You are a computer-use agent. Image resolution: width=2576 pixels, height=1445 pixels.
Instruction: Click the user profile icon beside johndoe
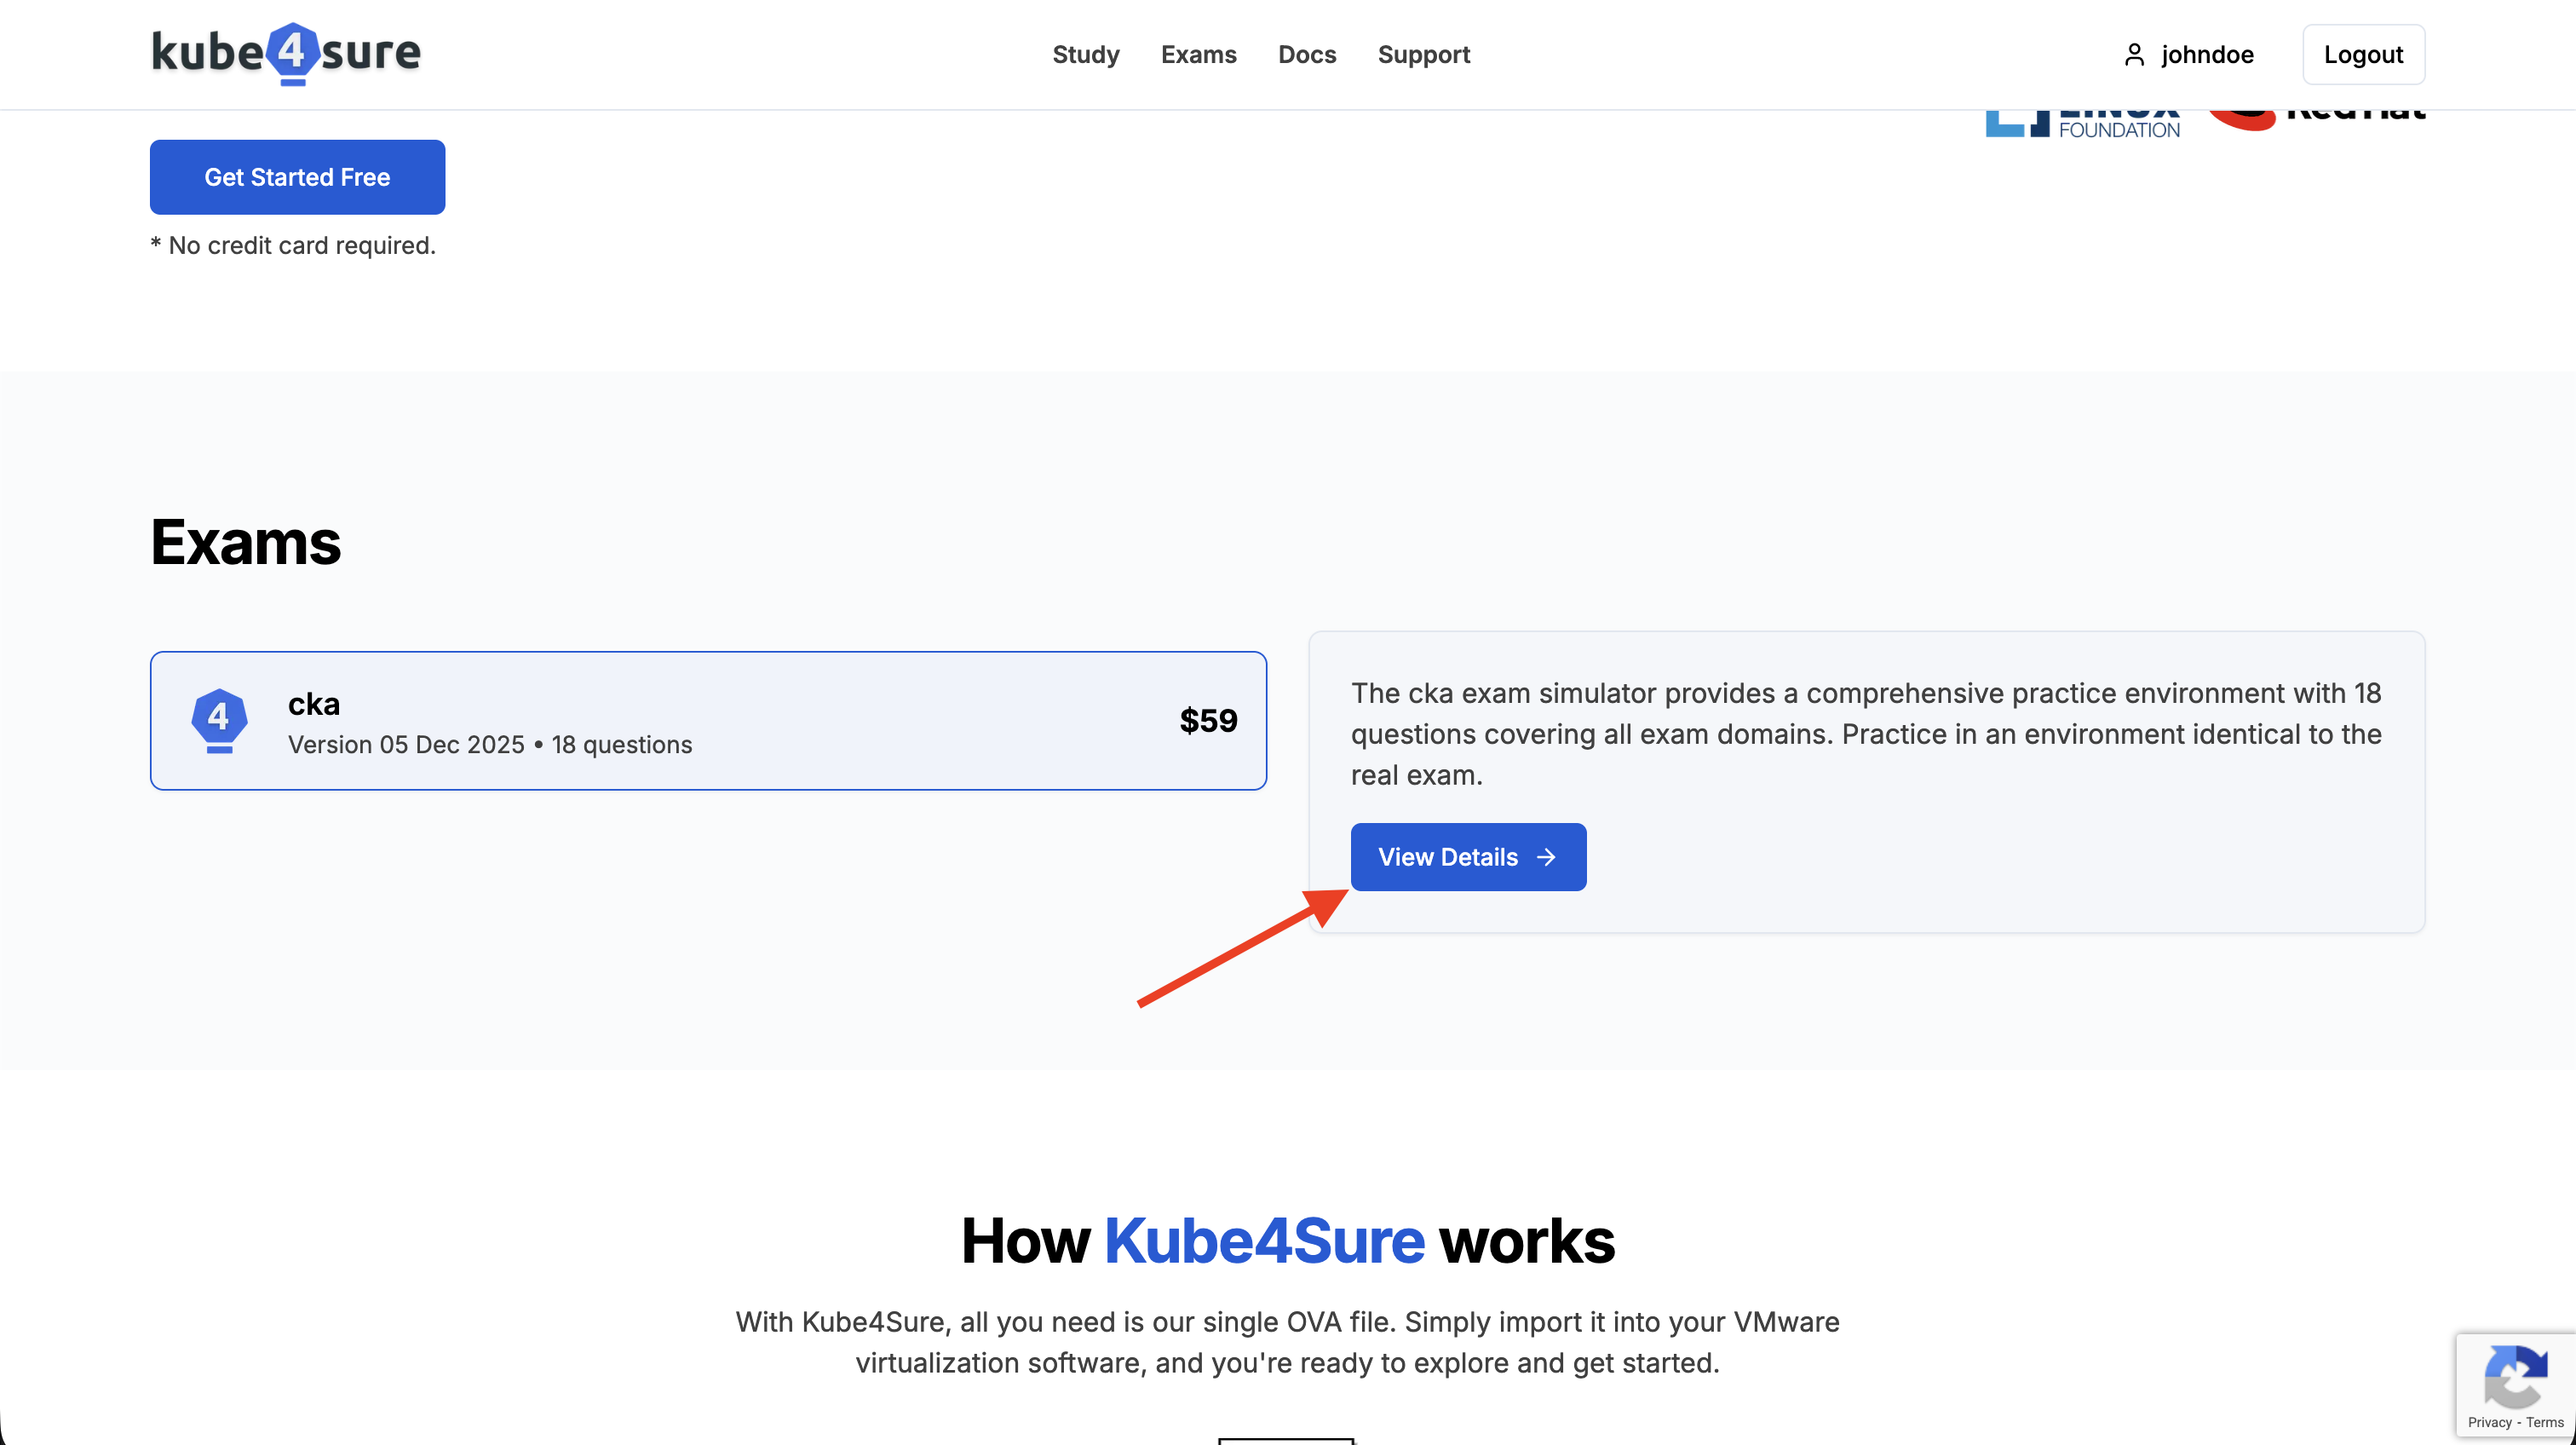point(2134,55)
